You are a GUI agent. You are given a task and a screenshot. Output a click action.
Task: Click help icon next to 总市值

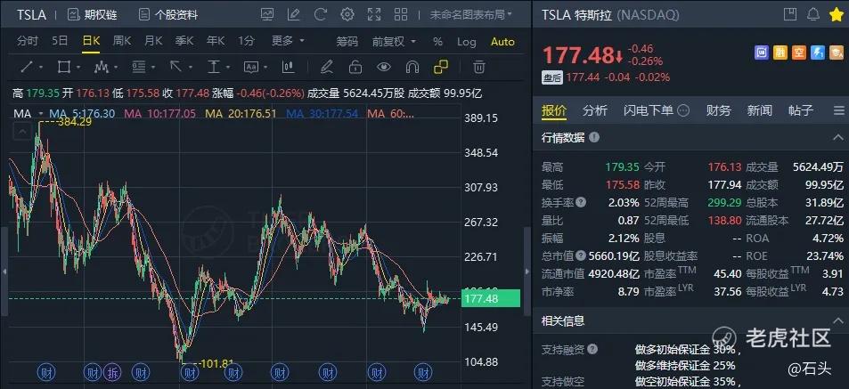coord(581,255)
